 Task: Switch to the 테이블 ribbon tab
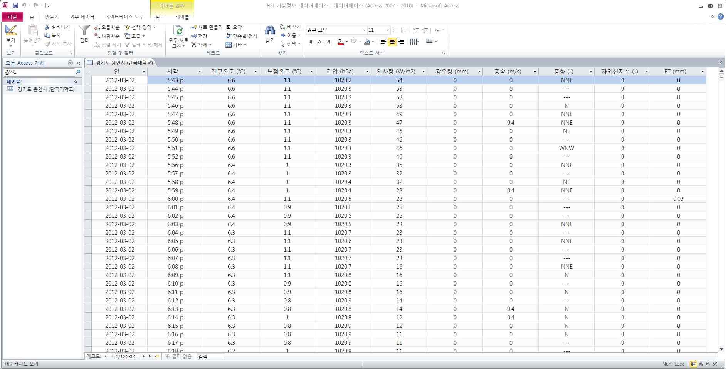(182, 17)
